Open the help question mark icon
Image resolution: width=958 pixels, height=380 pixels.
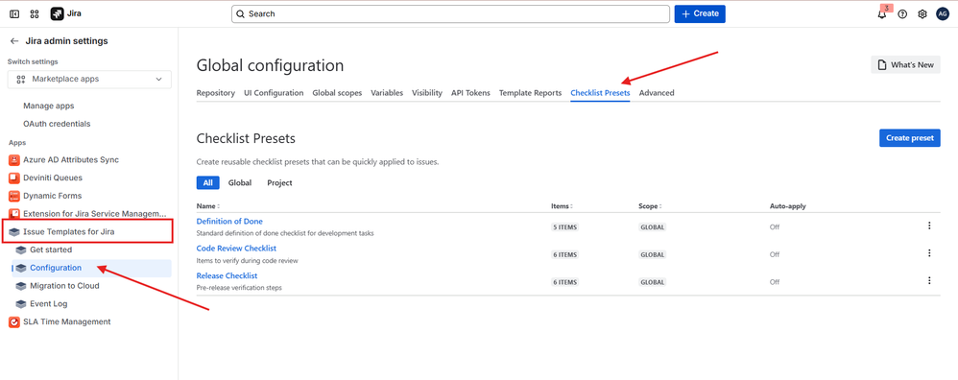[902, 14]
